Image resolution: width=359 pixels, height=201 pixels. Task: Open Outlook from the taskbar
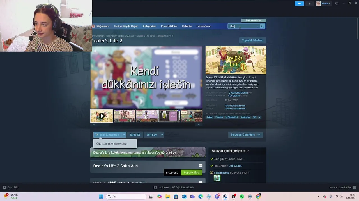point(184,197)
